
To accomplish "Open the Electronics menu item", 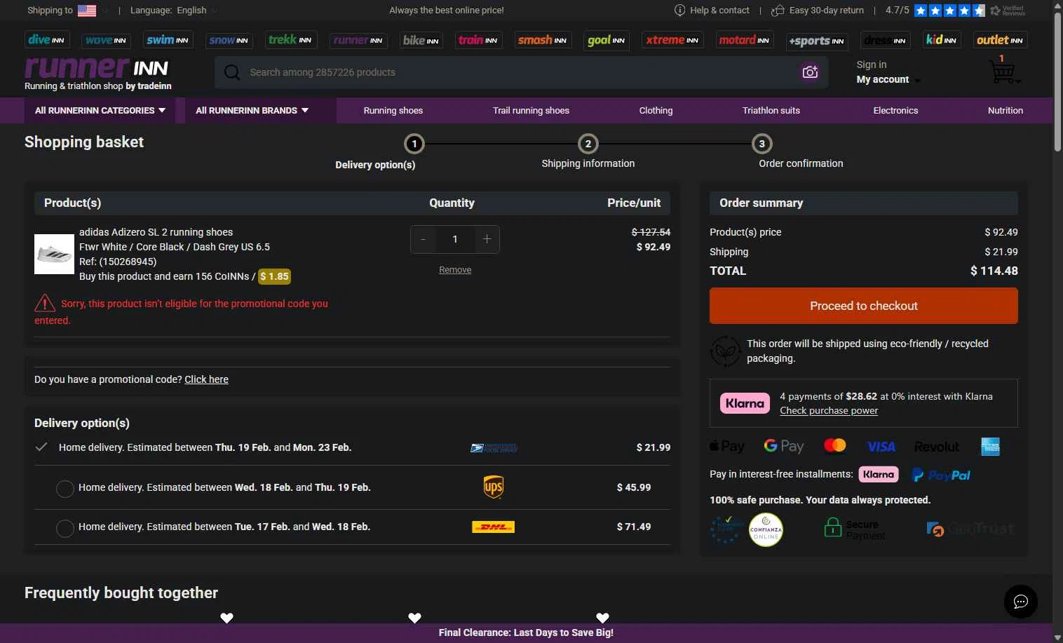I will point(895,111).
